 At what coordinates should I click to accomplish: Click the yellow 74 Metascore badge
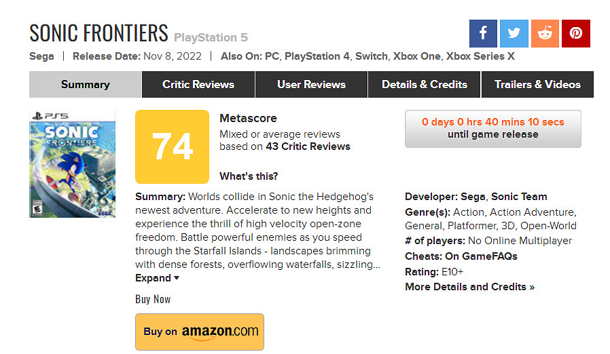pos(172,146)
